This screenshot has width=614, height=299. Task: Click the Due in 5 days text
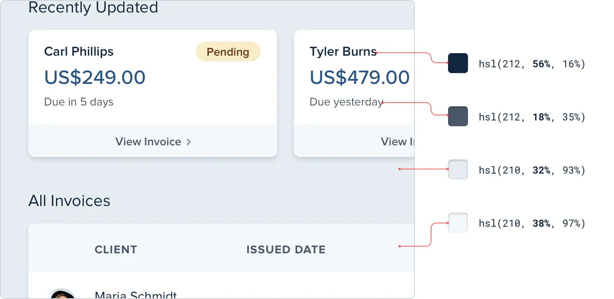tap(79, 102)
